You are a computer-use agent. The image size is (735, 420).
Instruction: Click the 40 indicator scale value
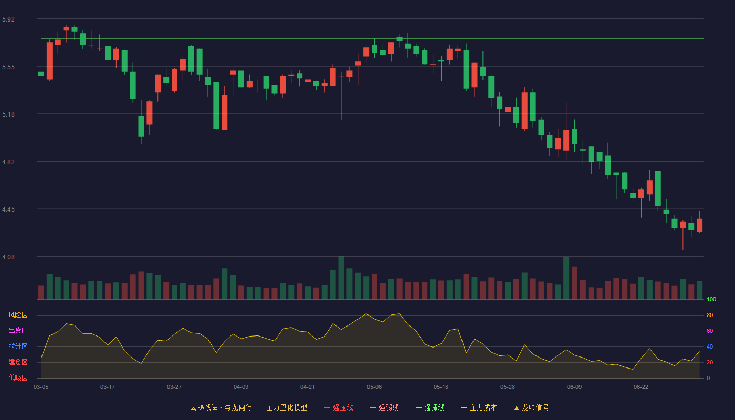click(710, 346)
